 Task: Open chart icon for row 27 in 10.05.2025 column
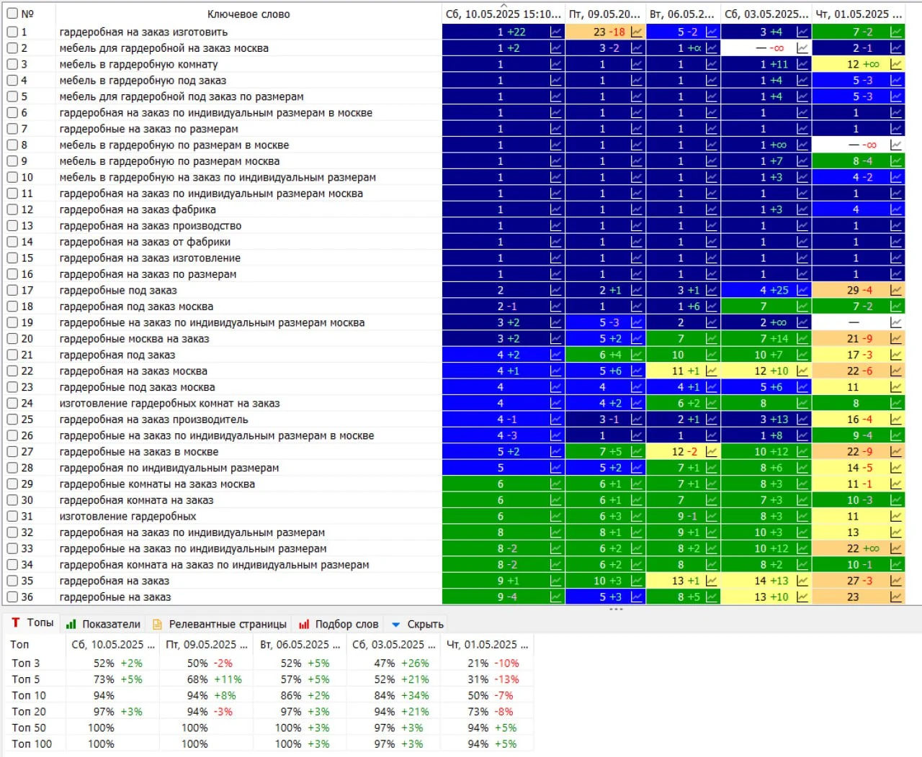tap(555, 452)
